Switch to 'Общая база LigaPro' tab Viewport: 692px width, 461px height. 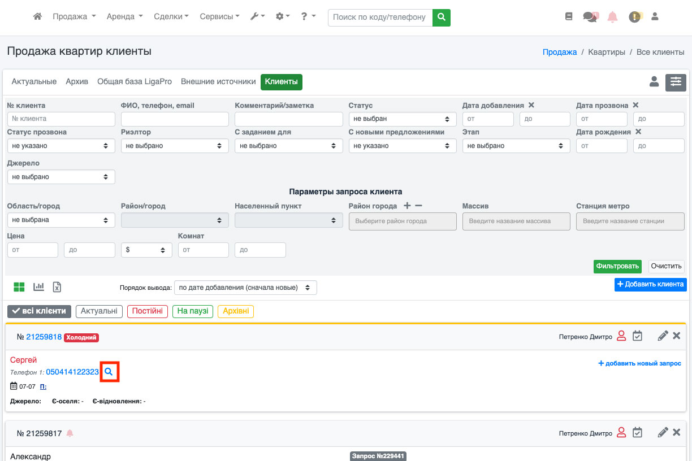pyautogui.click(x=135, y=82)
